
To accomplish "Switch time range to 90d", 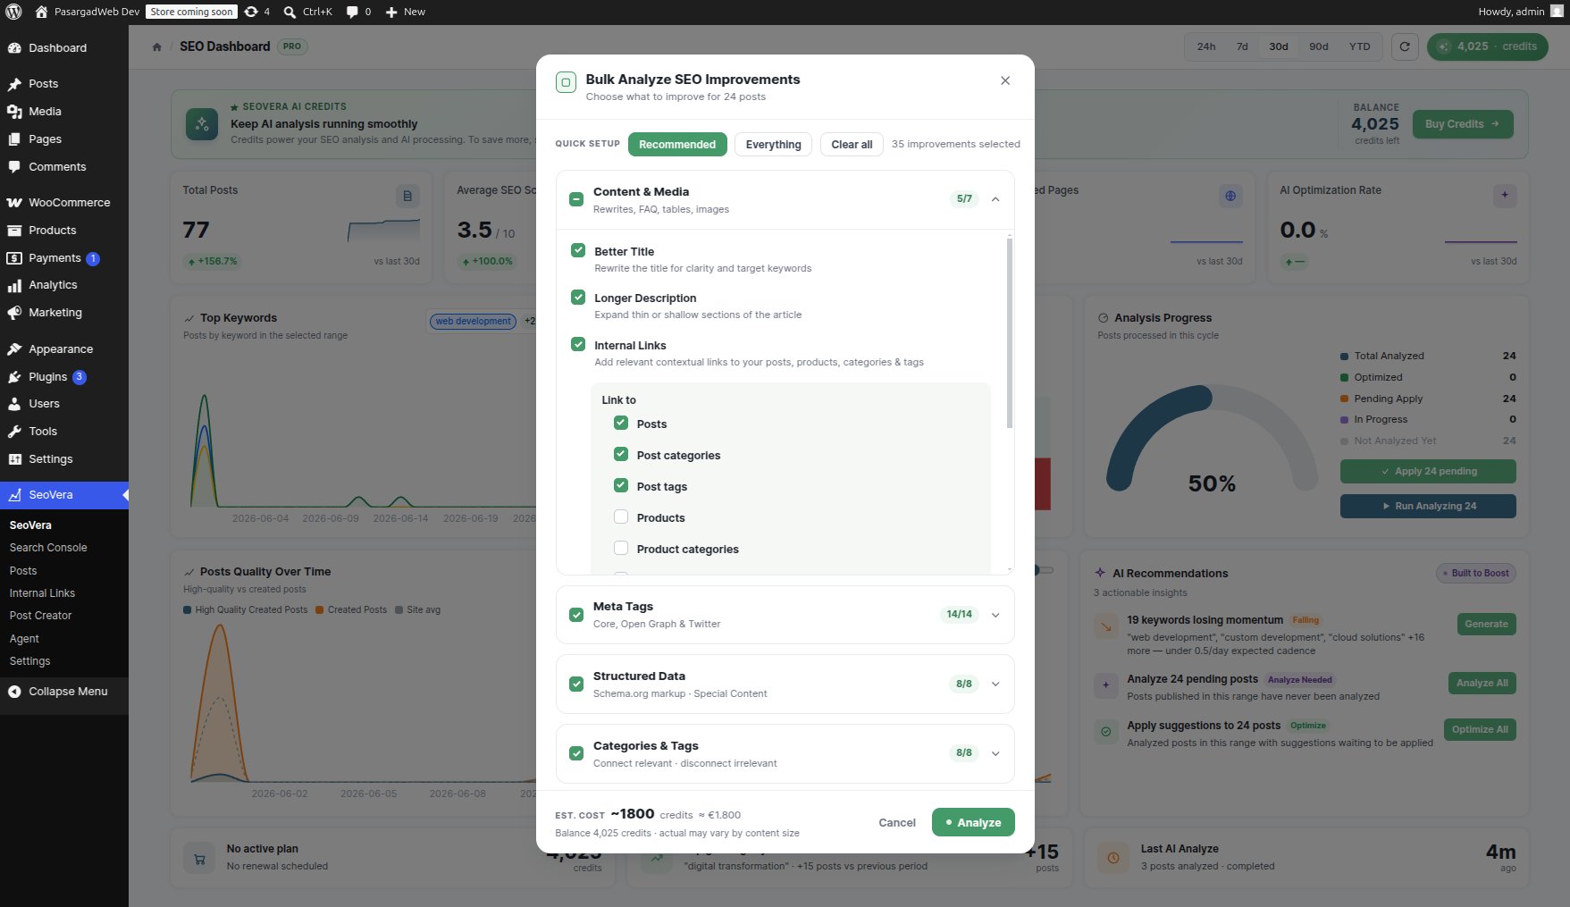I will tap(1319, 46).
